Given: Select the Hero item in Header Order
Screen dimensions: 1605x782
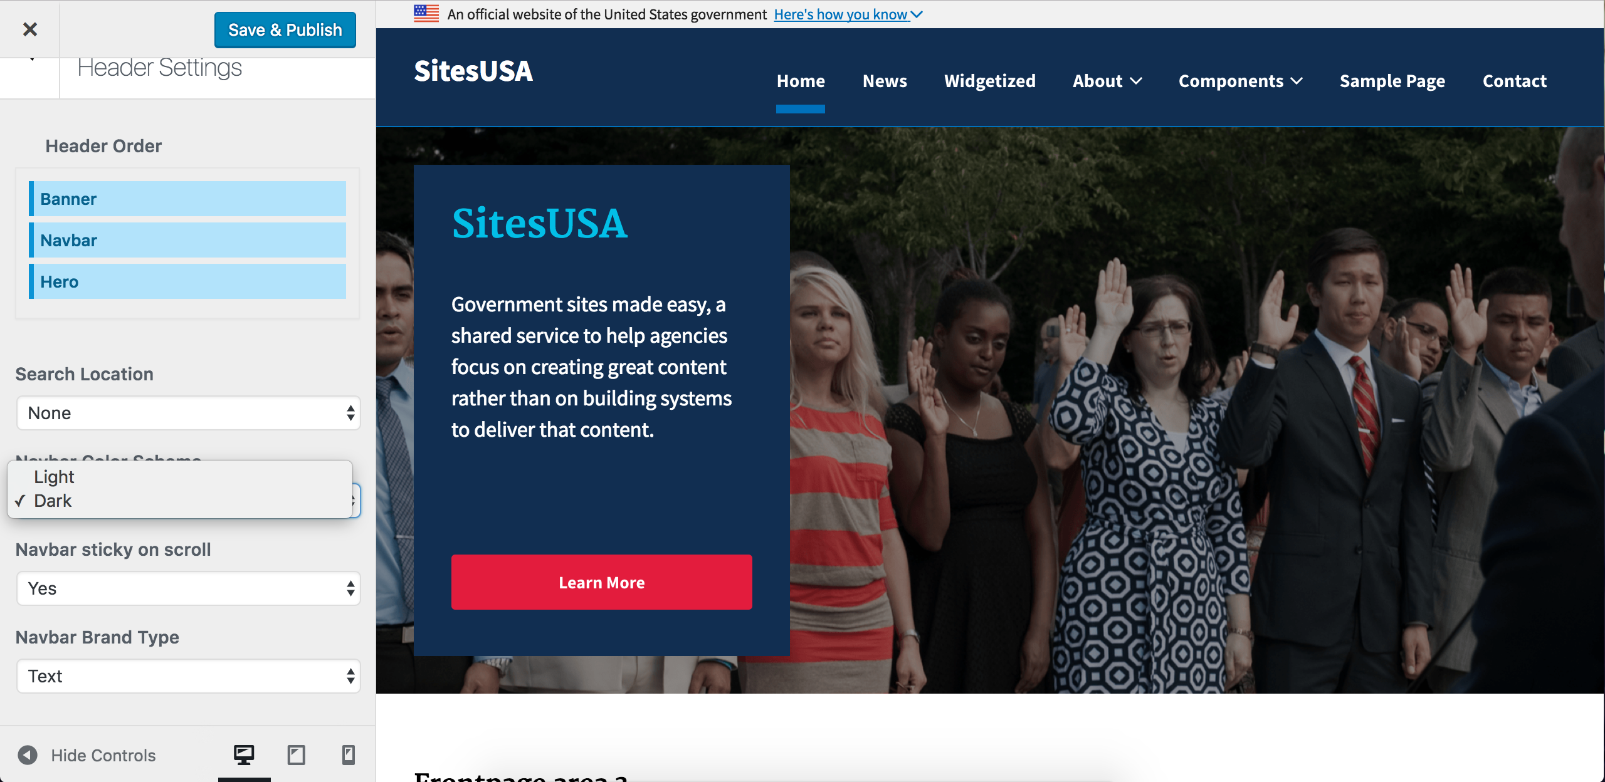Looking at the screenshot, I should [x=187, y=281].
